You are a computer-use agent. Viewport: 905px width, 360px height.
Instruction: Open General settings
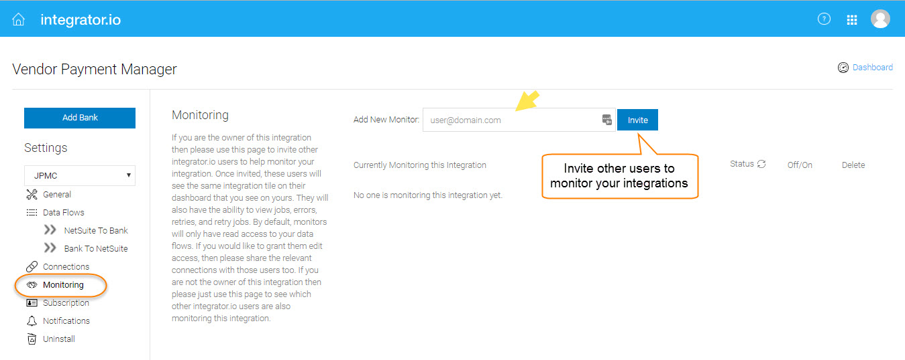click(57, 195)
